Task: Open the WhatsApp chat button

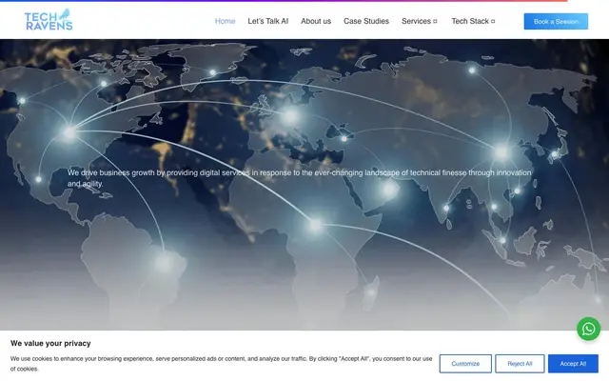Action: coord(588,329)
